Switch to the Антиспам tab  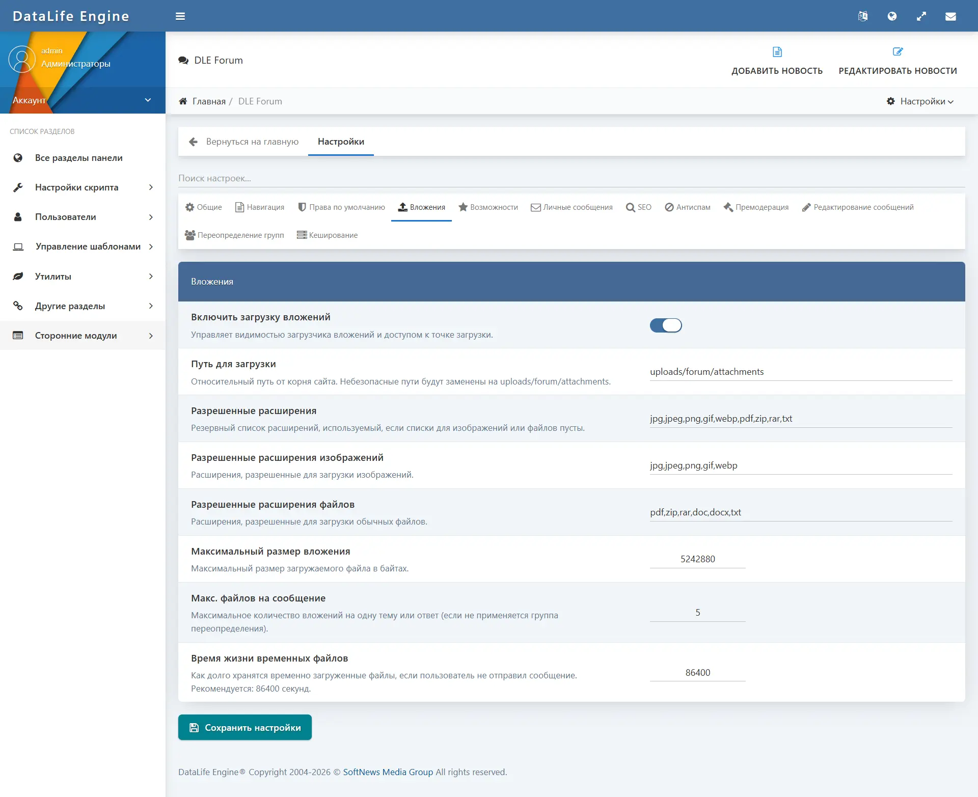tap(687, 207)
